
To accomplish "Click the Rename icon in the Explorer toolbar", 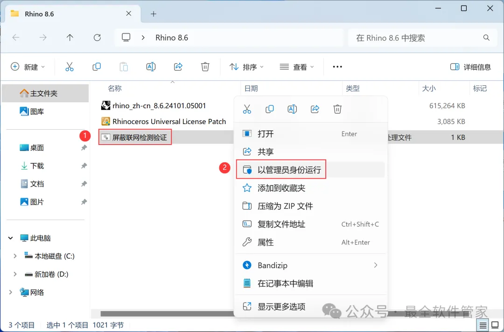I will click(x=151, y=67).
